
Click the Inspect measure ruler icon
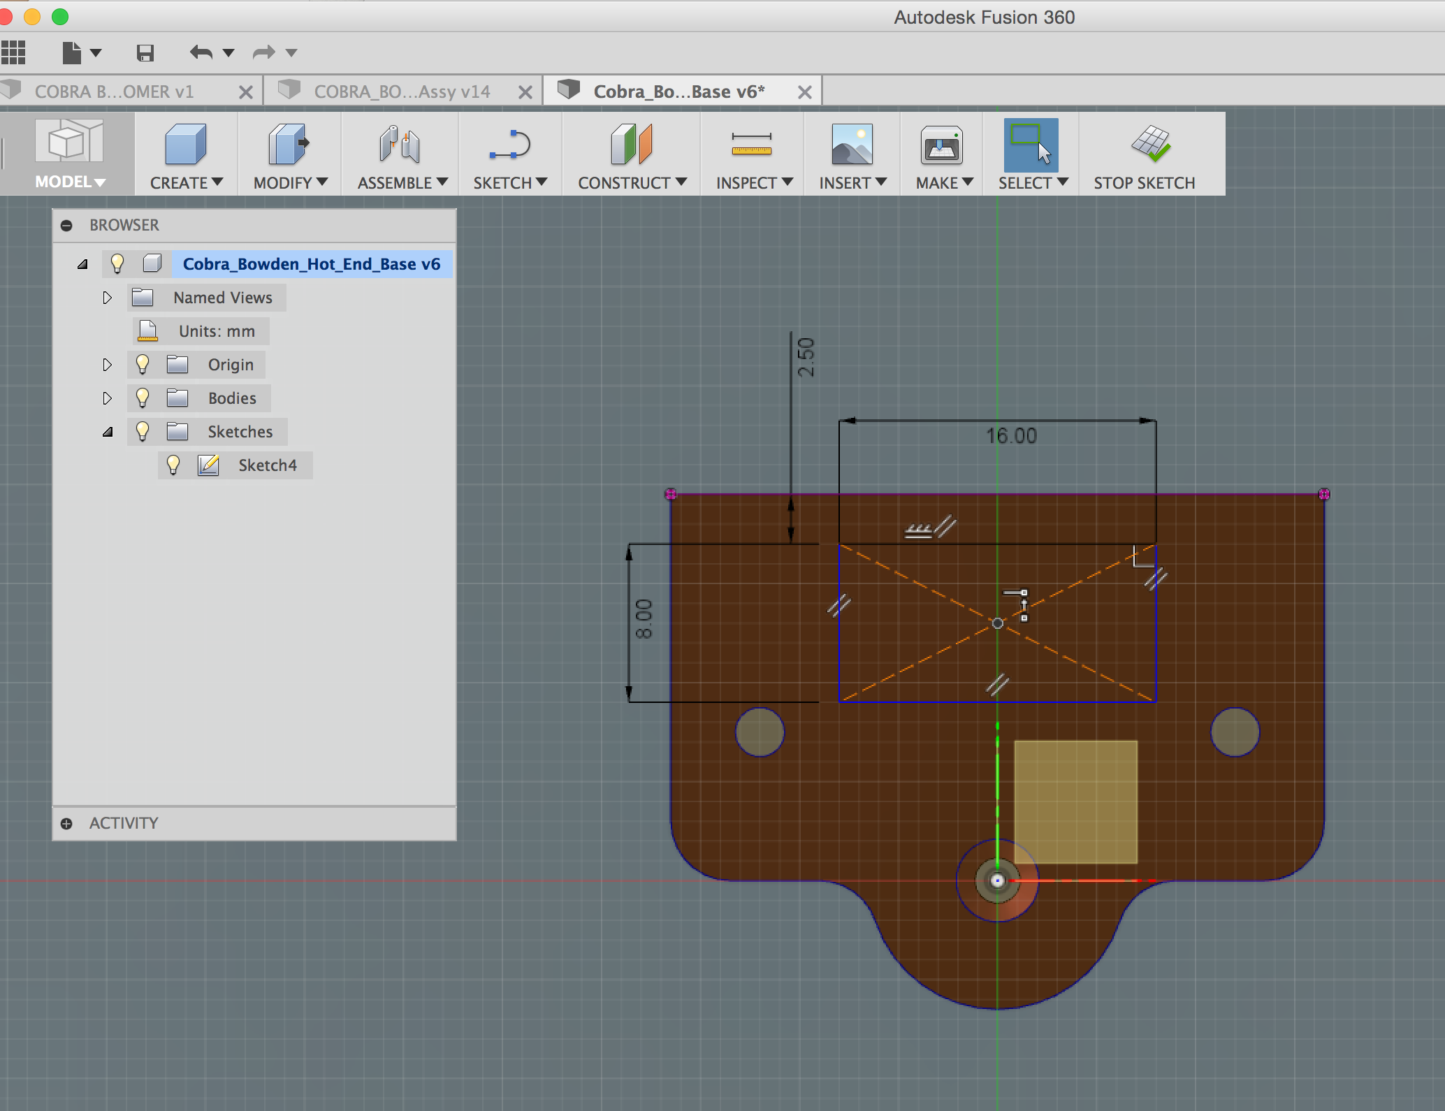click(x=752, y=145)
